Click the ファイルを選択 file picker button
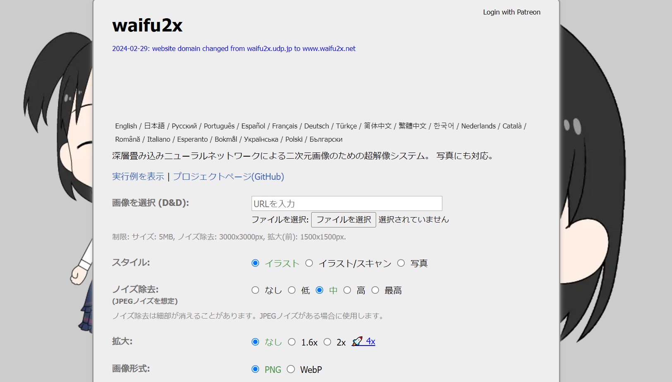 pyautogui.click(x=343, y=220)
